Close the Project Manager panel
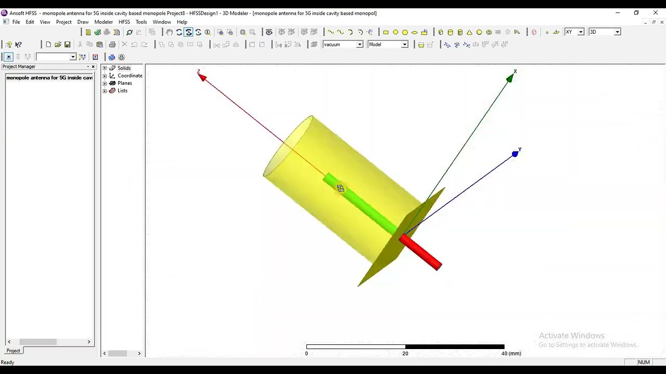Screen dimensions: 666x374 (93, 66)
